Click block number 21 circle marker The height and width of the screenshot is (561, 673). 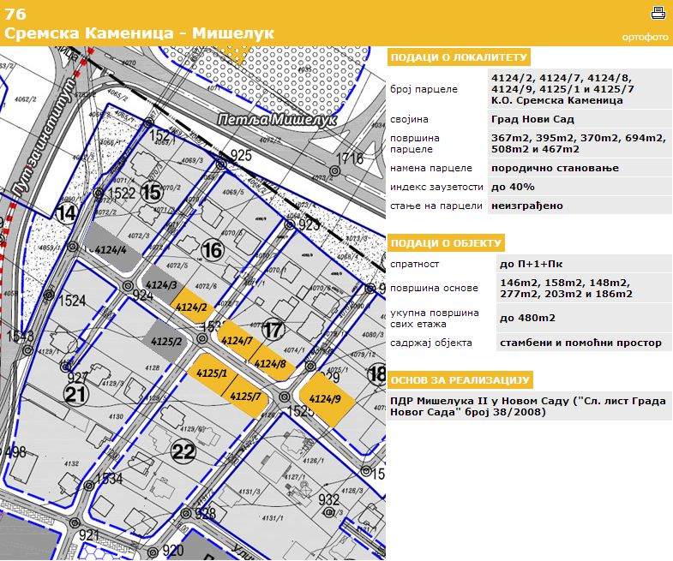point(76,394)
